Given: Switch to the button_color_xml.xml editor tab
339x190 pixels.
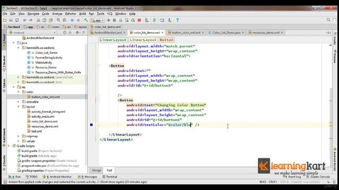Looking at the screenshot, I should click(x=186, y=33).
